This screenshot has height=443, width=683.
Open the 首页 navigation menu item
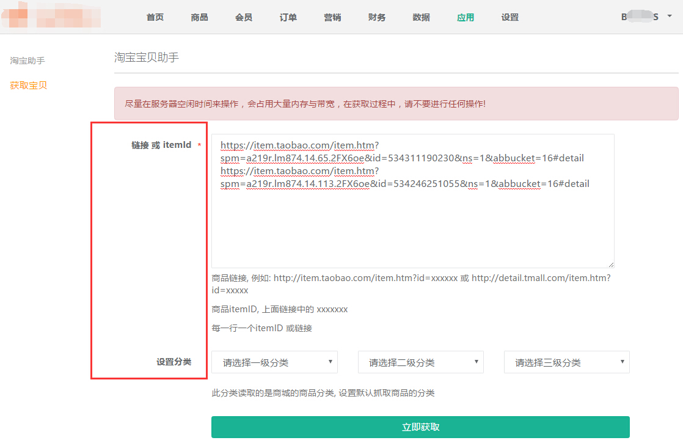tap(155, 17)
